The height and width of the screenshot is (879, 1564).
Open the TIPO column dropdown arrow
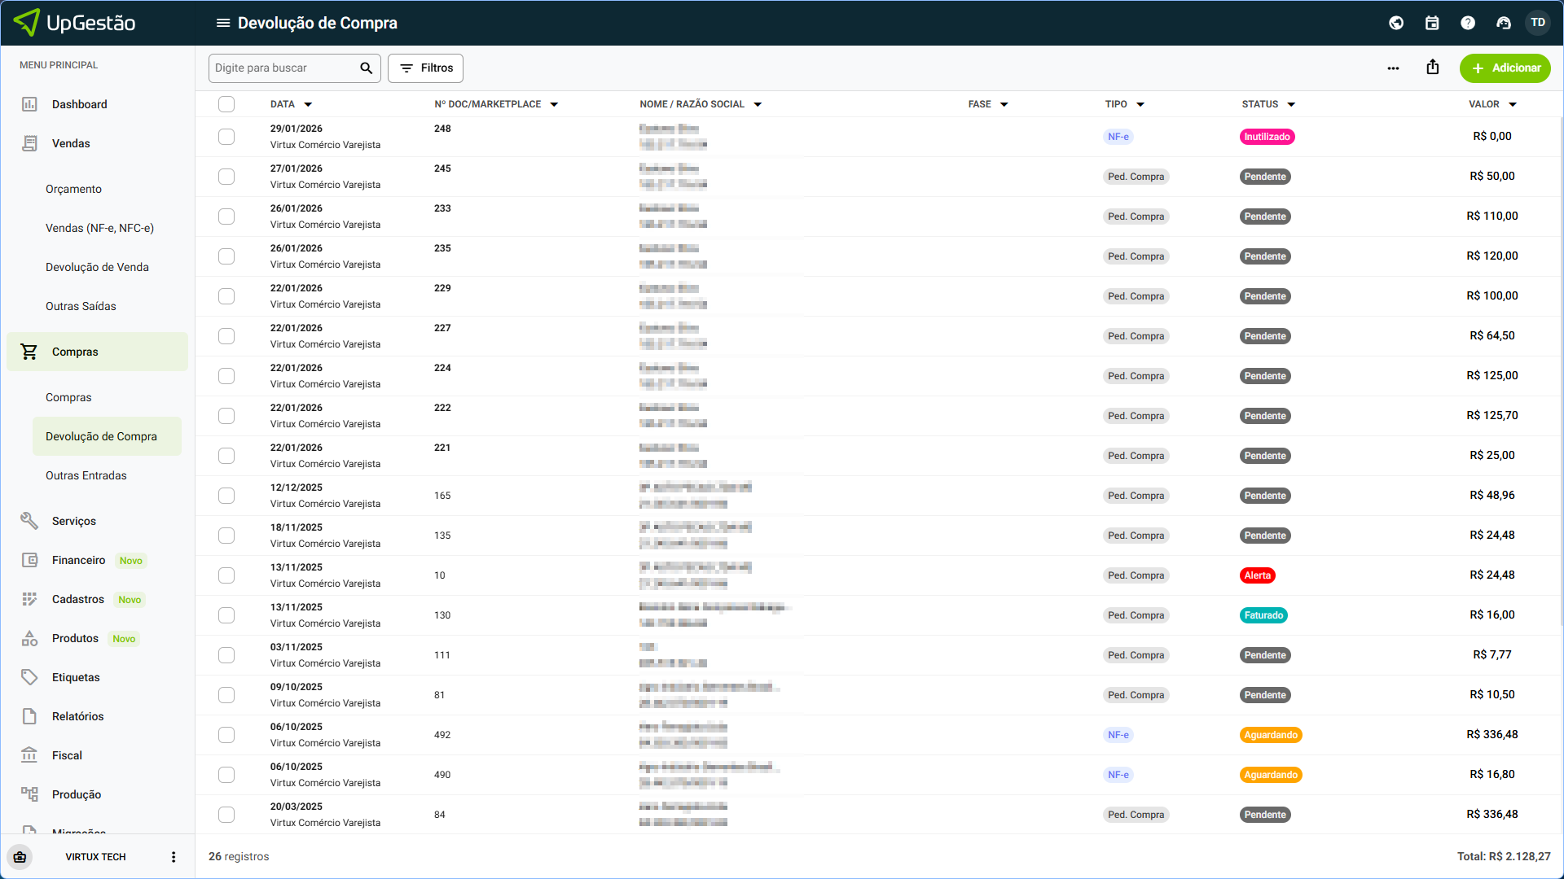click(x=1140, y=104)
